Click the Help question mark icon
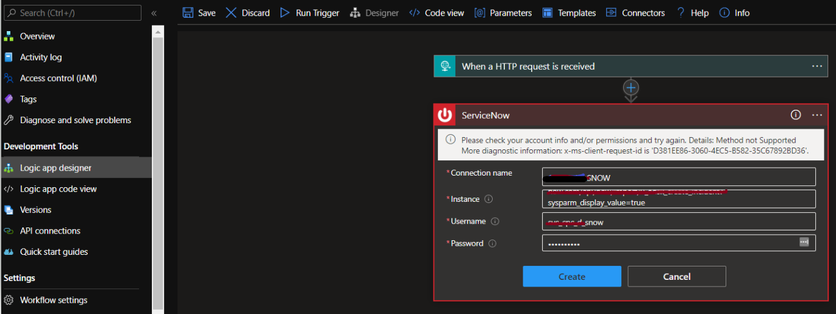 point(681,13)
